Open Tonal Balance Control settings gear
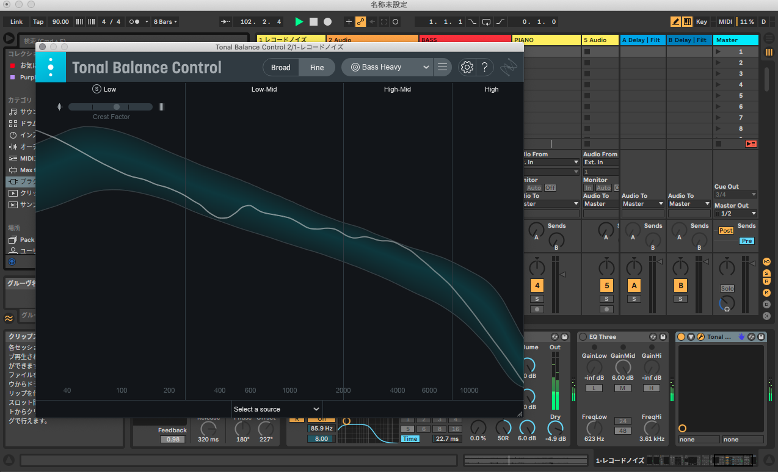This screenshot has width=778, height=472. (467, 67)
